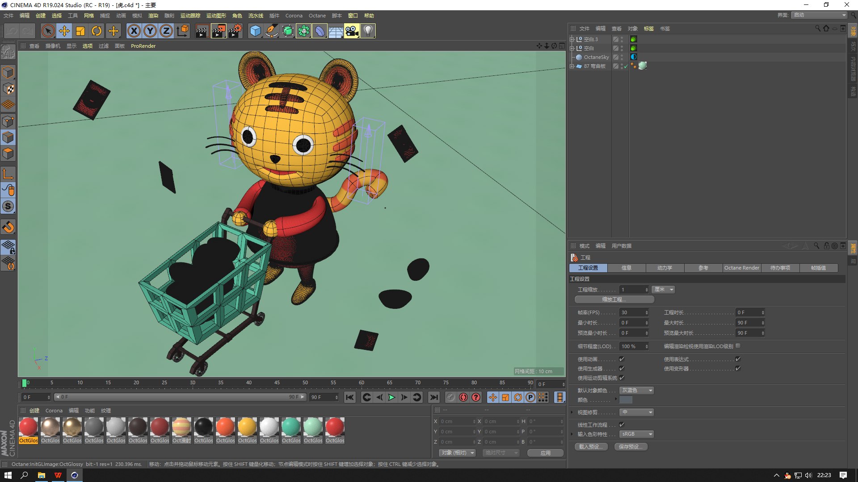Add a Cube primitive object
The height and width of the screenshot is (482, 858).
(x=255, y=31)
